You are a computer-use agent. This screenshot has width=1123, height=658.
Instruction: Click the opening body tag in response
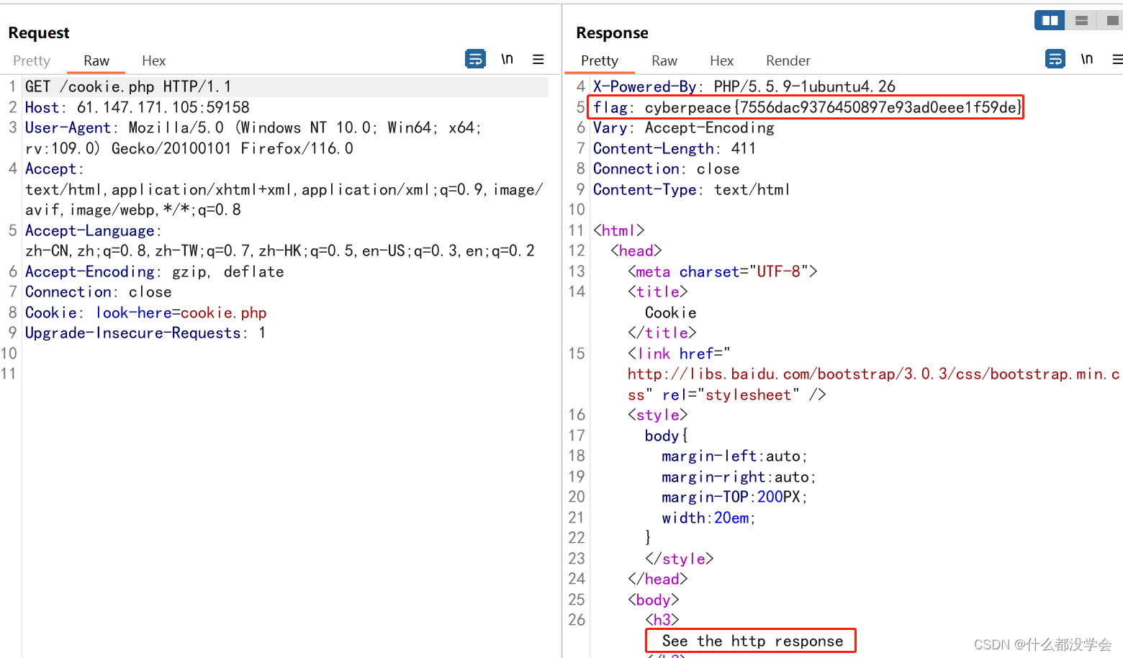(x=654, y=600)
